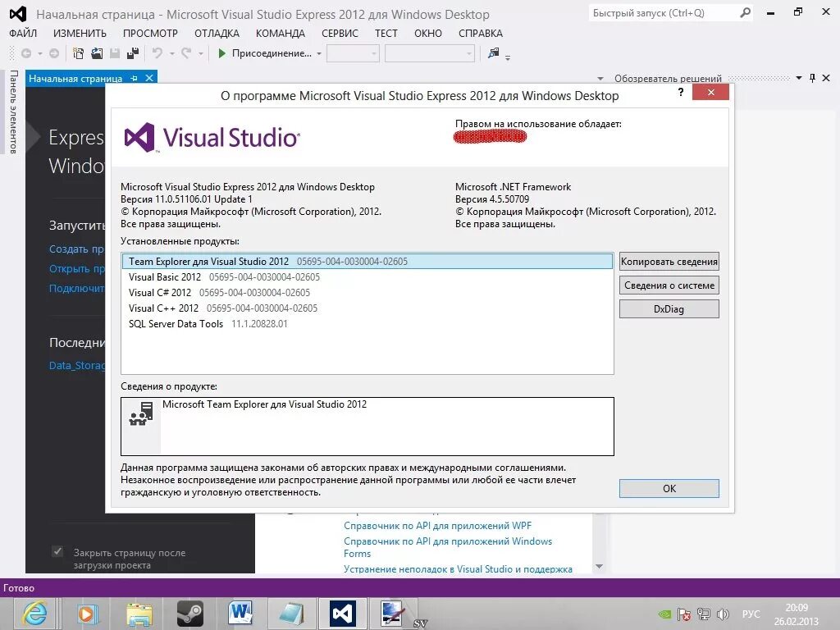The width and height of the screenshot is (840, 630).
Task: Start attaching with green play icon
Action: 221,53
